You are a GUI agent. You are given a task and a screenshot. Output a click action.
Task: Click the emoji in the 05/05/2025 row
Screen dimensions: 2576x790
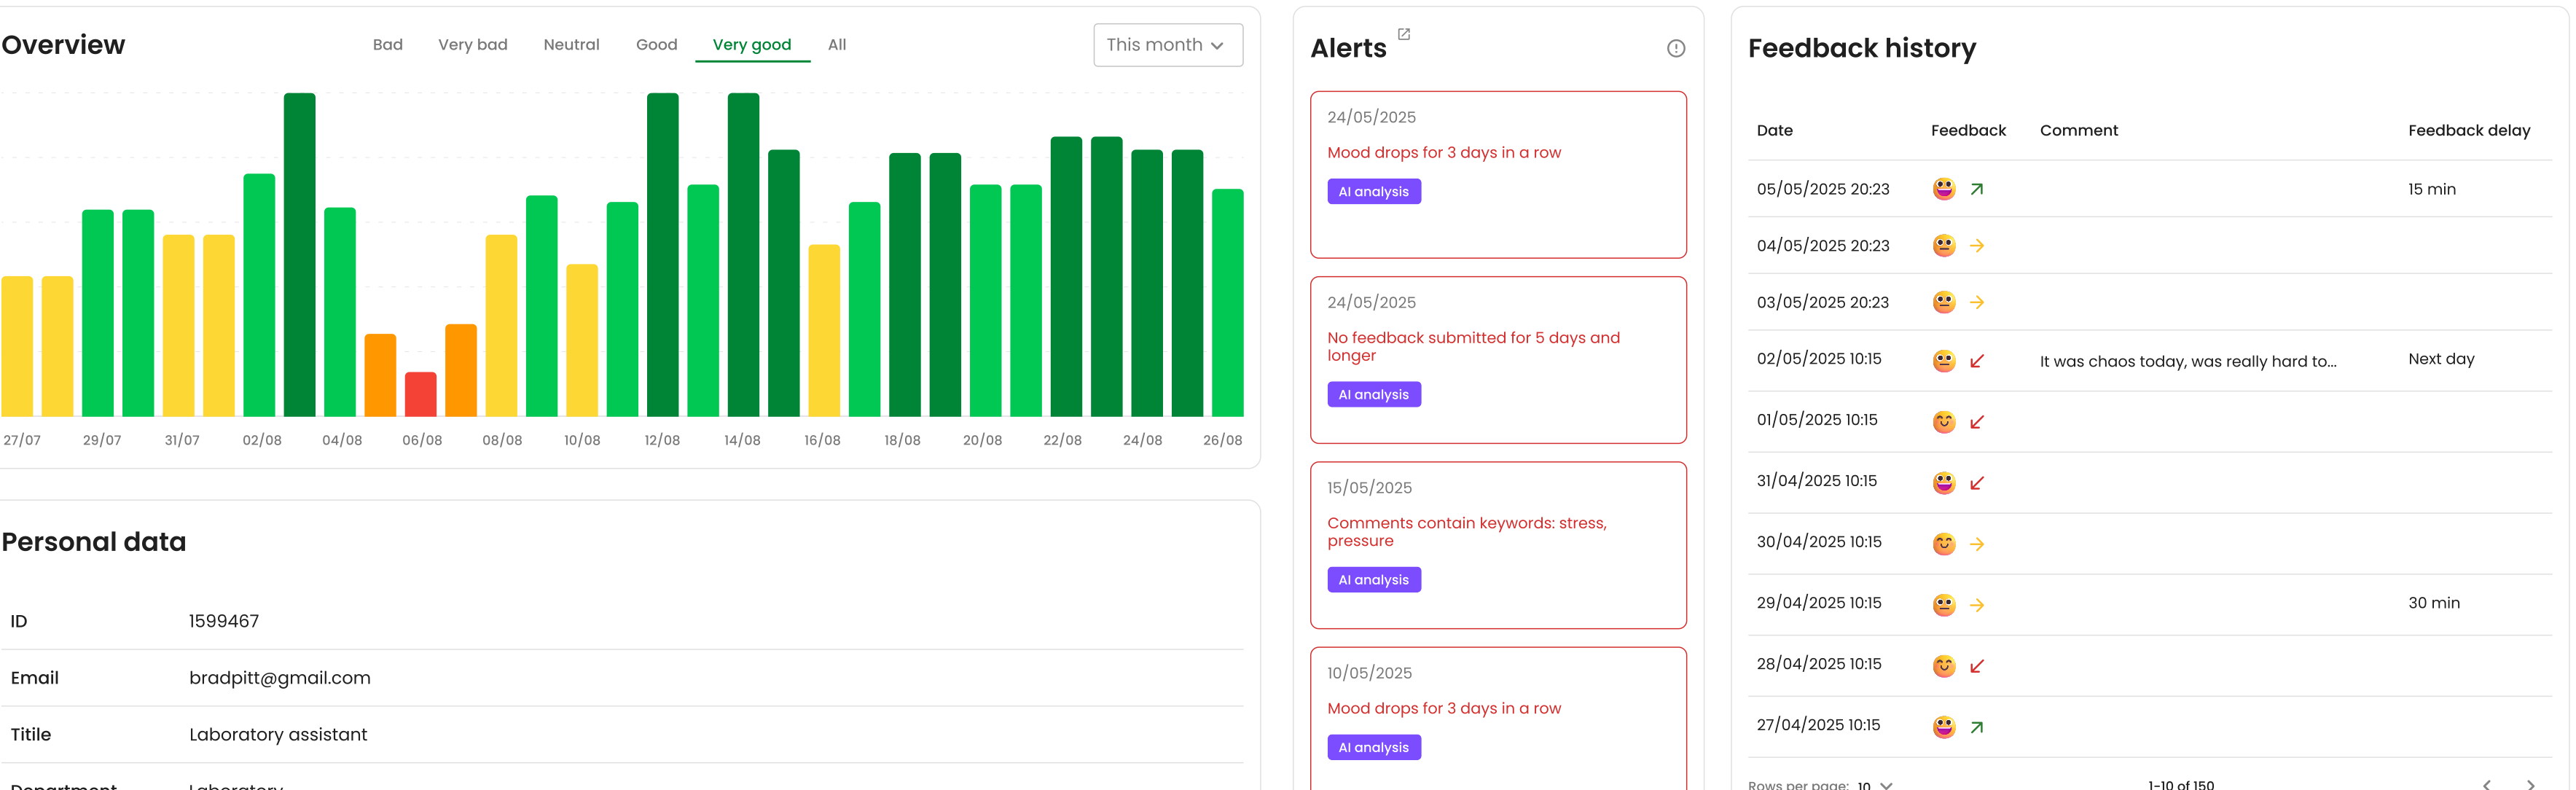click(1943, 189)
